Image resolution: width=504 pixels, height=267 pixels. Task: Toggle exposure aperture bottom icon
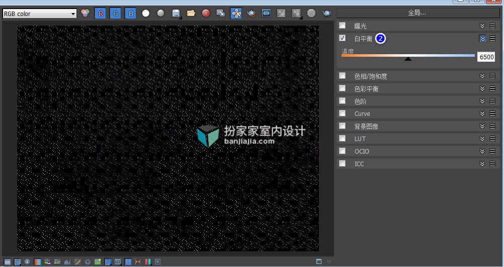(x=88, y=262)
